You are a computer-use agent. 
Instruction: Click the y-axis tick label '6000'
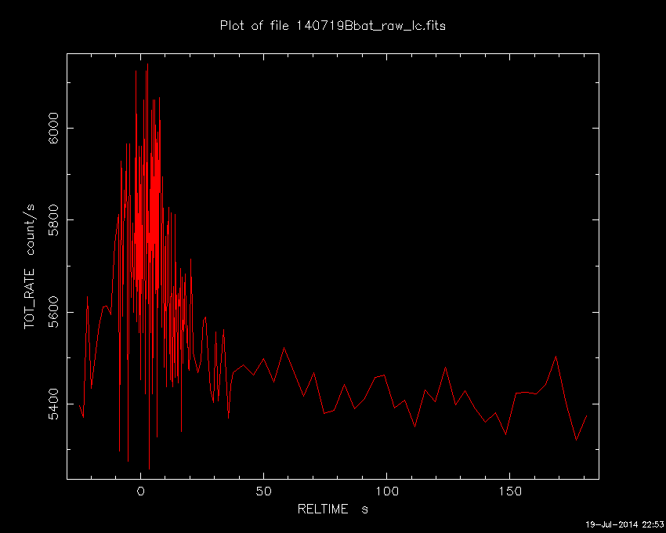[53, 128]
